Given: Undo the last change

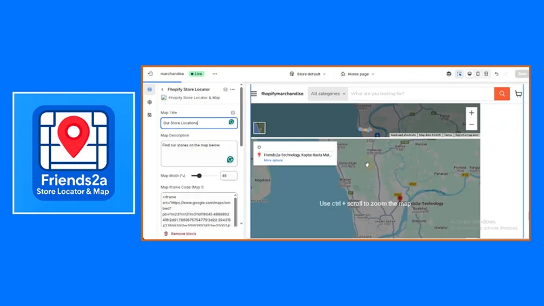Looking at the screenshot, I should tap(496, 74).
